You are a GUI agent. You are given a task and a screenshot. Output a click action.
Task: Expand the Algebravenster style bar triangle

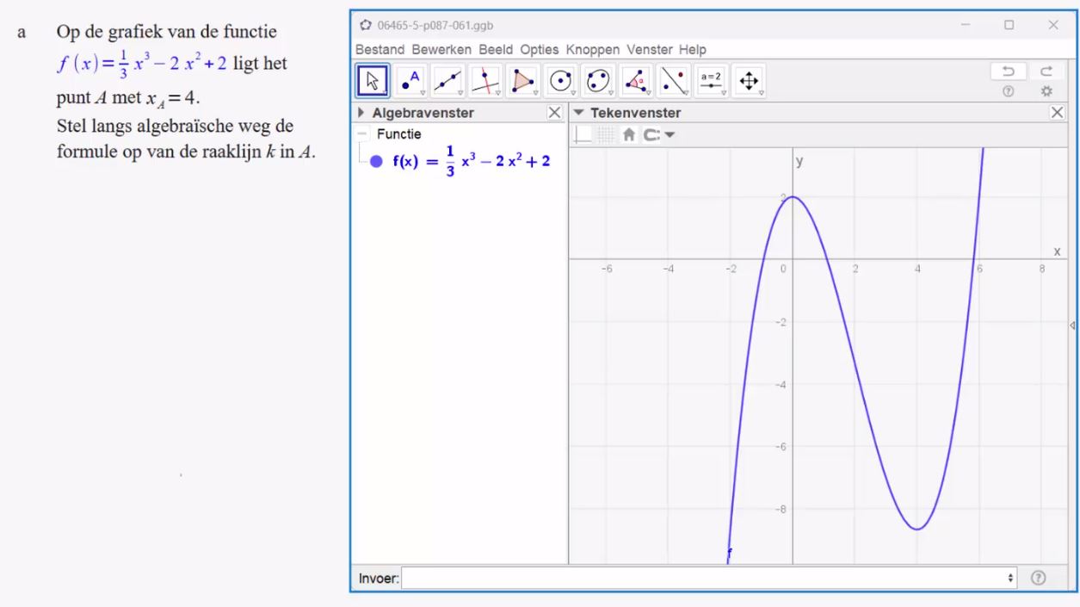[361, 113]
